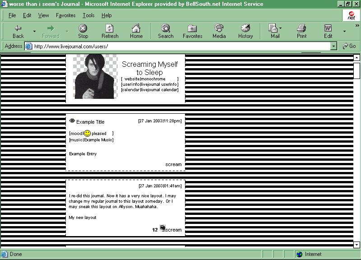
Task: Open the livejournal userinfo link
Action: pyautogui.click(x=150, y=84)
